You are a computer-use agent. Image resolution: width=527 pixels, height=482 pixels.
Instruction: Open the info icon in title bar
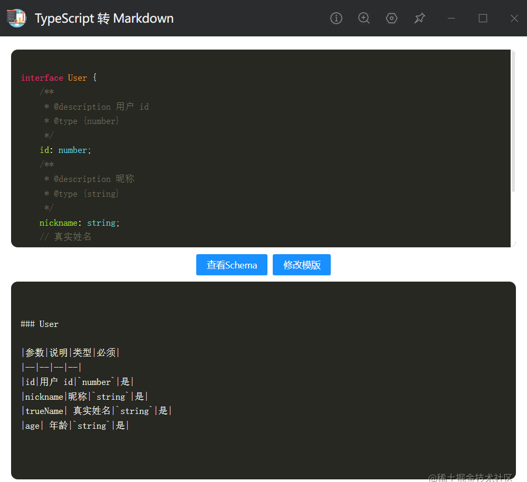(x=336, y=18)
